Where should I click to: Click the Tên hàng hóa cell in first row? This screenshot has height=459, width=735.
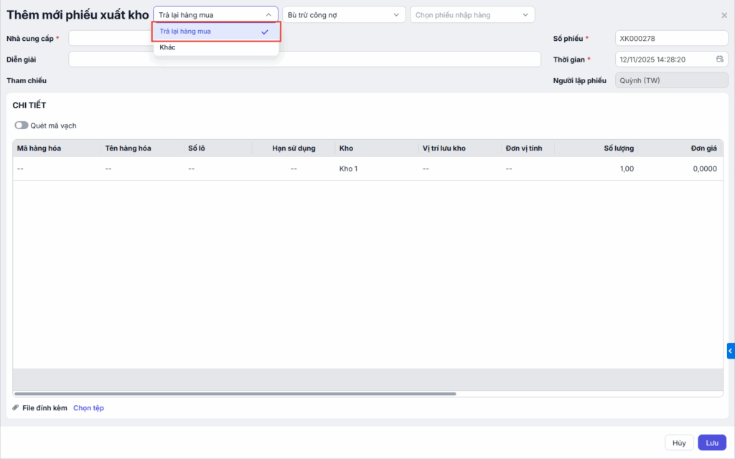click(x=142, y=169)
